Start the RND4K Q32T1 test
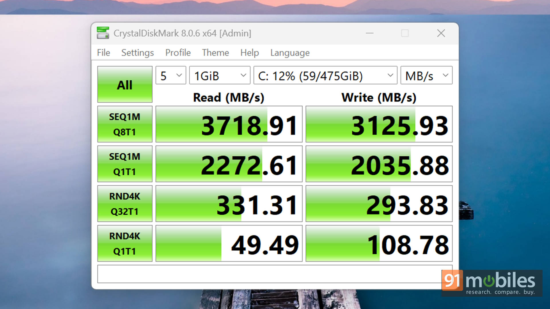550x309 pixels. [x=125, y=204]
